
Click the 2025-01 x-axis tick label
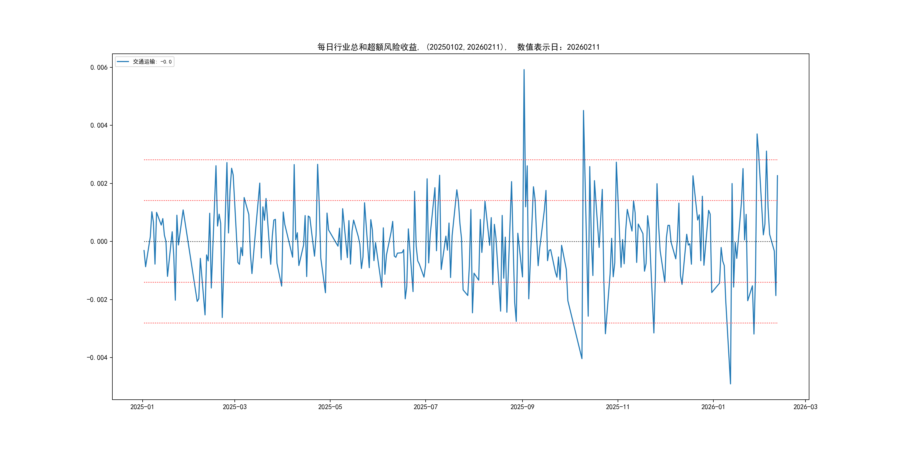(142, 407)
